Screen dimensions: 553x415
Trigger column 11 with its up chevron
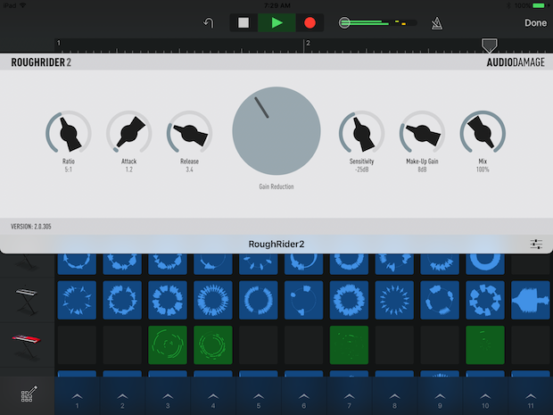click(531, 396)
